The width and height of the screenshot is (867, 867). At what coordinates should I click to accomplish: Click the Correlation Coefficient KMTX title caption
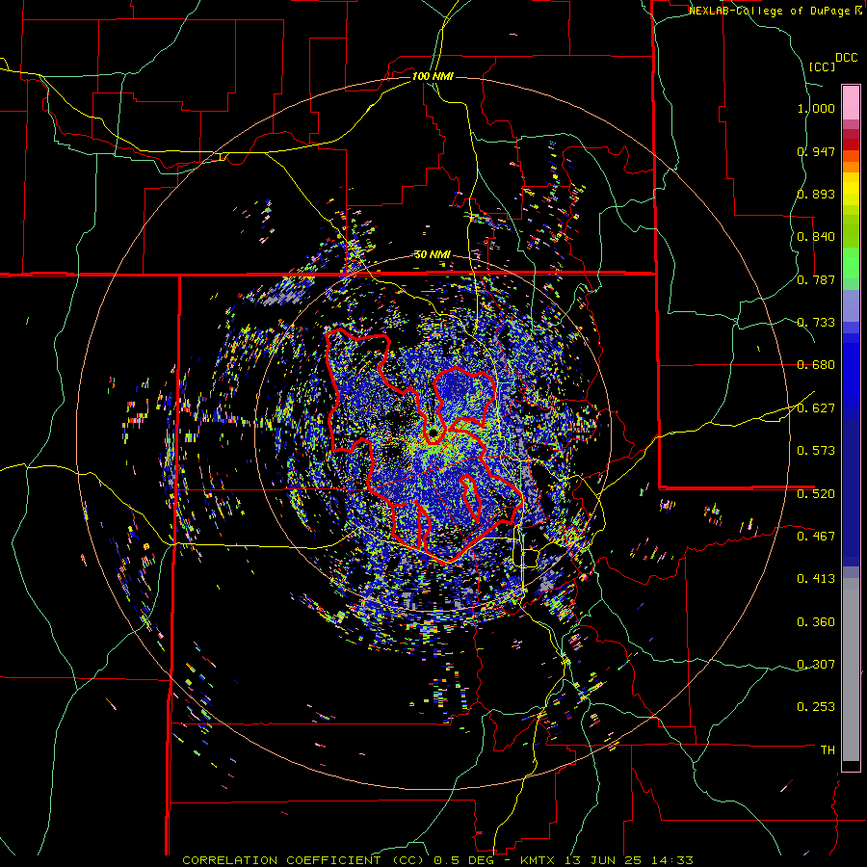pos(437,860)
